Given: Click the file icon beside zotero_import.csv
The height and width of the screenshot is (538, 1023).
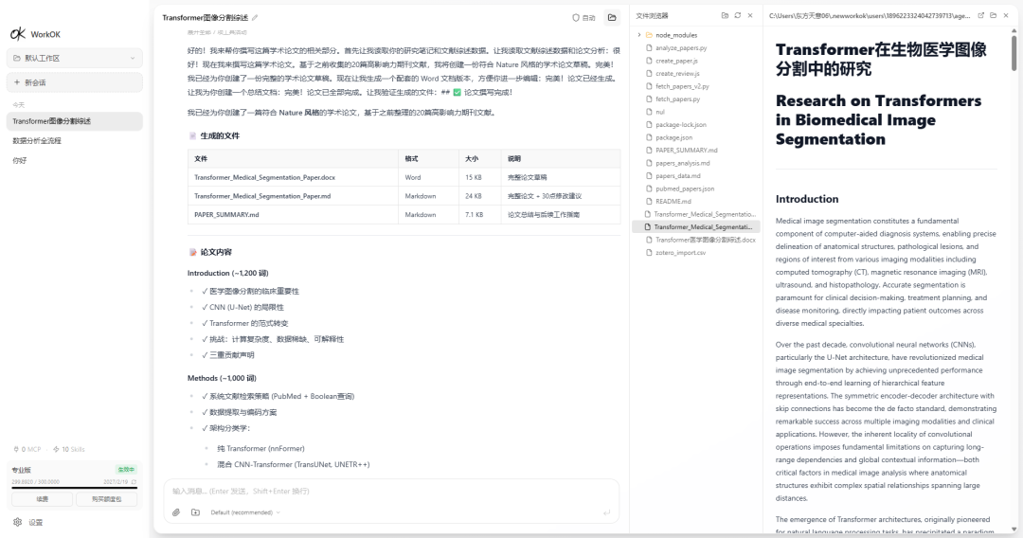Looking at the screenshot, I should pos(649,252).
